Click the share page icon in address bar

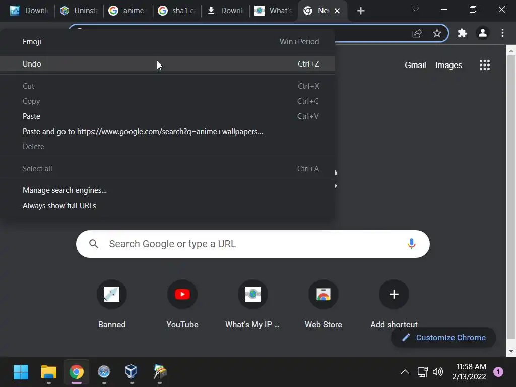[x=417, y=33]
